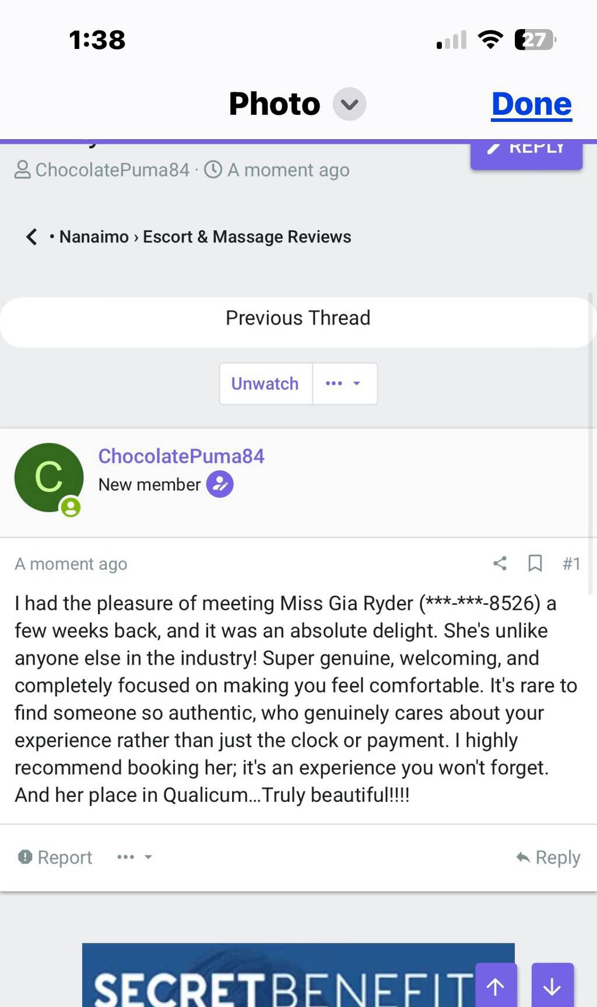Open the ChocolatePuma84 username profile link
This screenshot has width=597, height=1007.
coord(181,456)
